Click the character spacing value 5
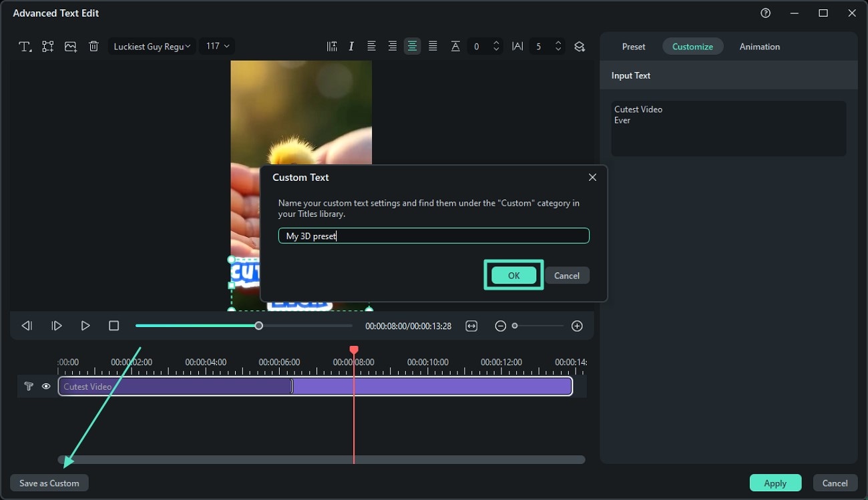 [539, 47]
